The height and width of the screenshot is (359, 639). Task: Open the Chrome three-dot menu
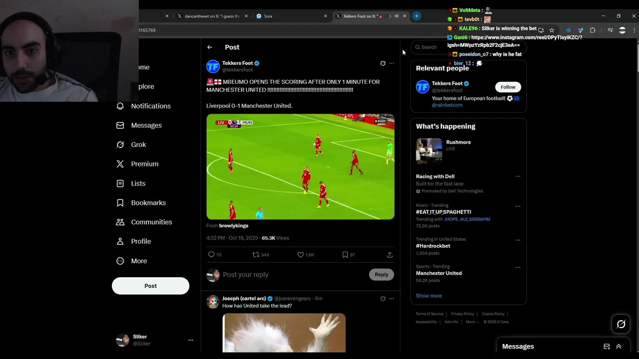point(635,30)
